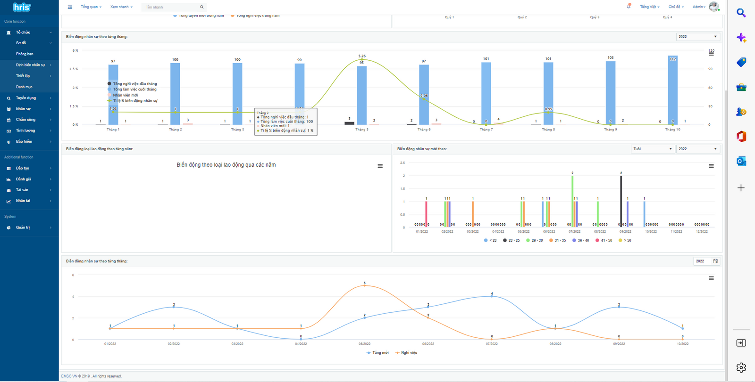Click the Copilot sparkle icon in sidebar
755x382 pixels.
741,38
